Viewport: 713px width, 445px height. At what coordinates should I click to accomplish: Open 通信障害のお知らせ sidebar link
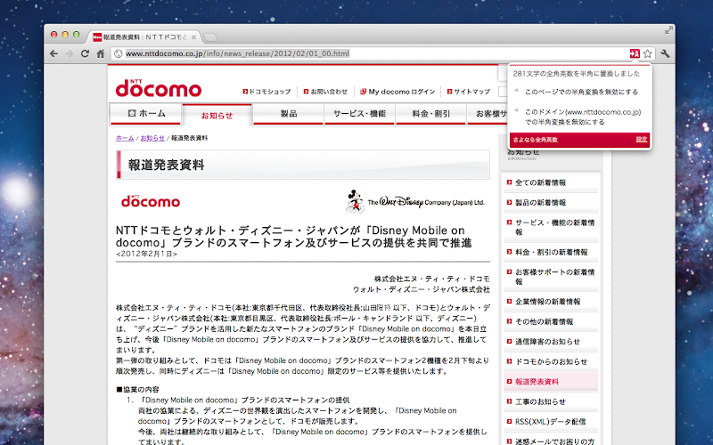547,342
